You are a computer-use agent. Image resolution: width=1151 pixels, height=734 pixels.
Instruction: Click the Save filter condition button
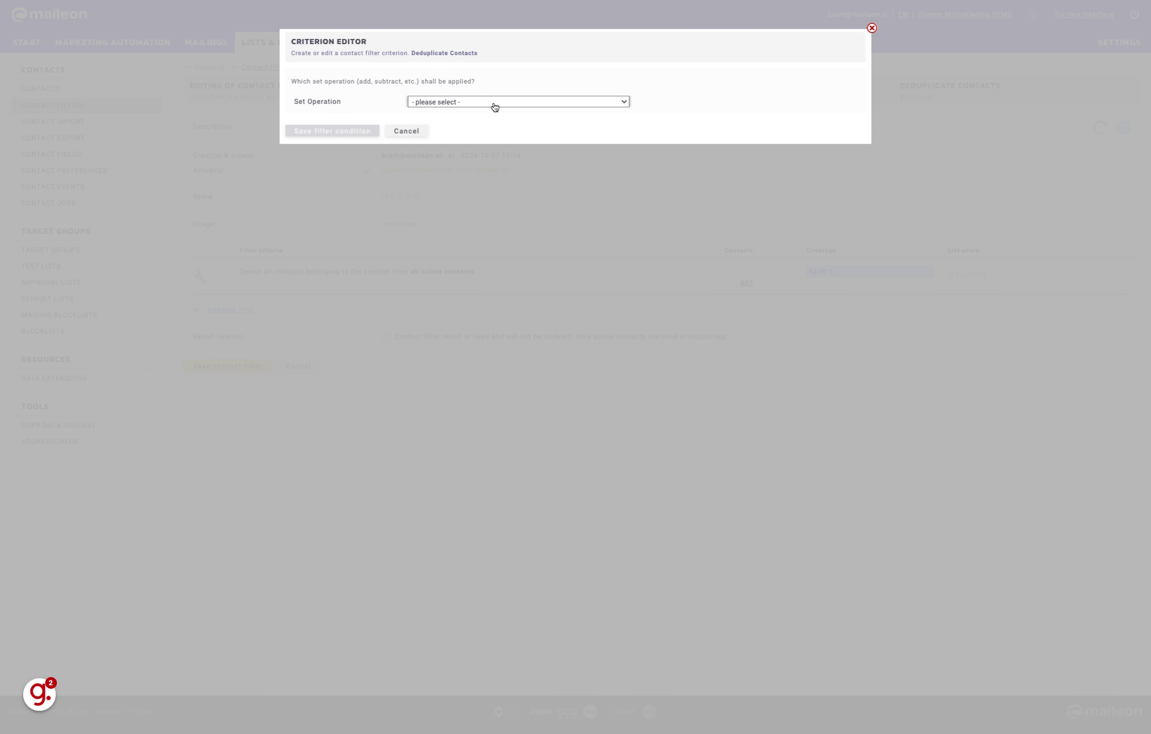[332, 130]
